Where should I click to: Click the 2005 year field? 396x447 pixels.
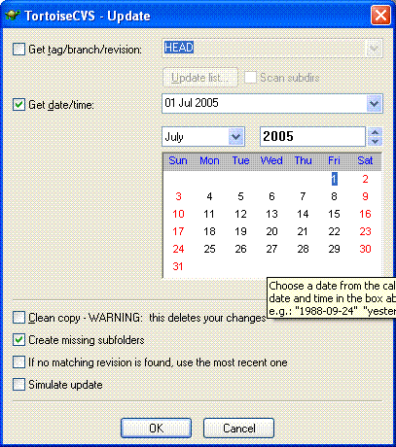(312, 136)
